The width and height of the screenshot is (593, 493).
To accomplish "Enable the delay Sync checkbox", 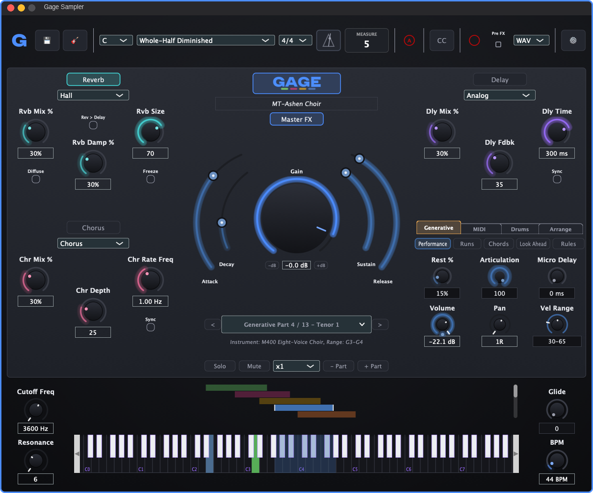I will (x=557, y=179).
